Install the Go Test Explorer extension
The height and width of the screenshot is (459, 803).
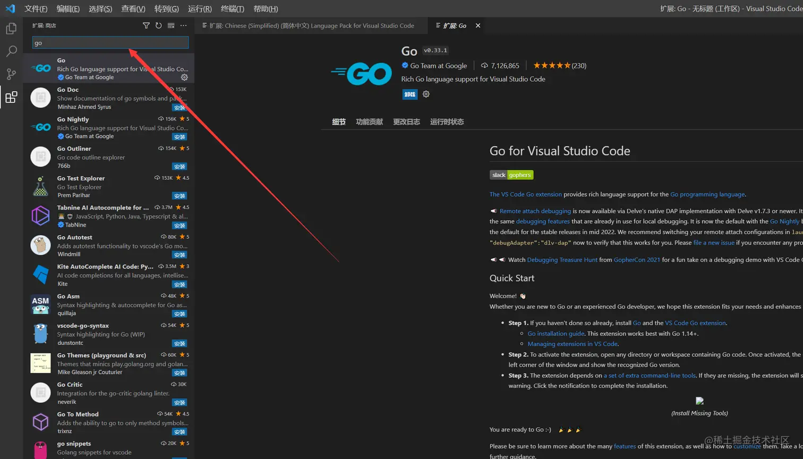coord(180,196)
